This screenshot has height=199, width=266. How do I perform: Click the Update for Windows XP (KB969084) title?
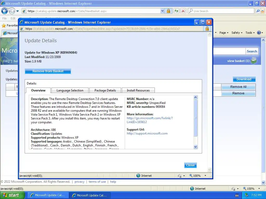(51, 52)
